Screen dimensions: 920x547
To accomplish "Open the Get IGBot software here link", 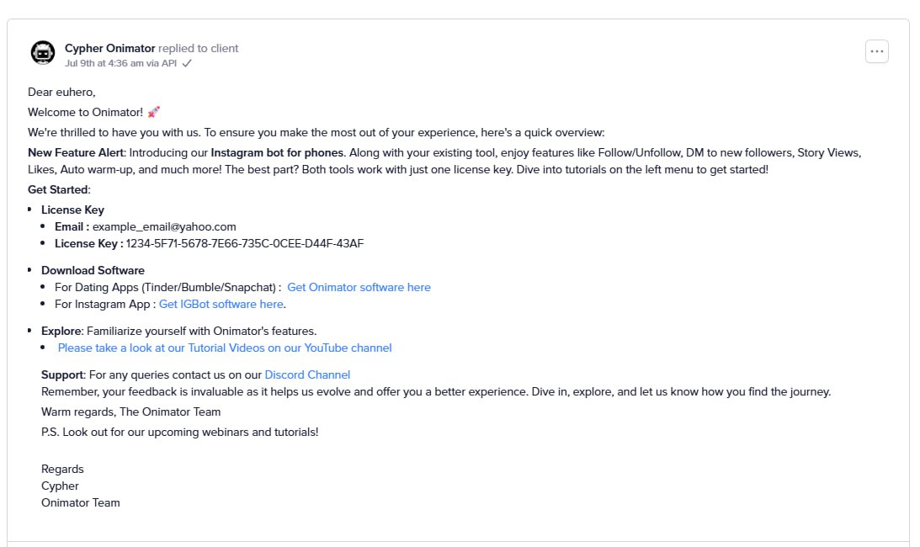I will pos(221,304).
